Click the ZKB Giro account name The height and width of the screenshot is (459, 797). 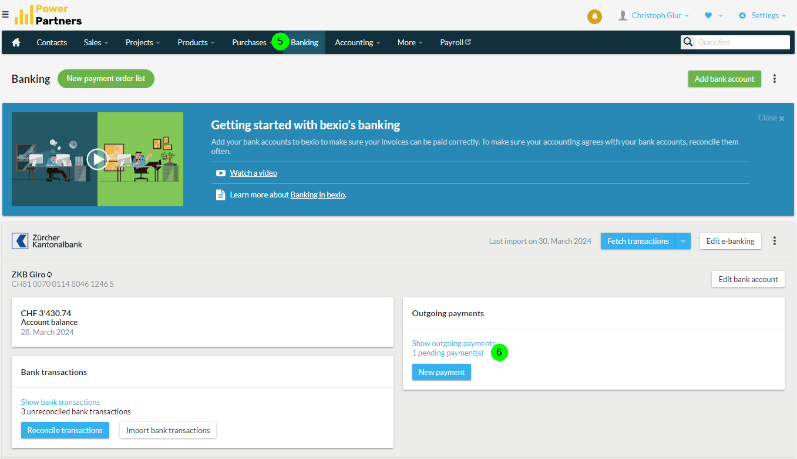pyautogui.click(x=28, y=274)
